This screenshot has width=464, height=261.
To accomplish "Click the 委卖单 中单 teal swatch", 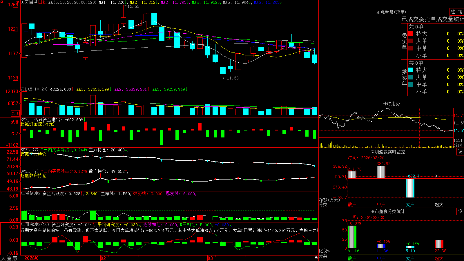I will tap(411, 84).
